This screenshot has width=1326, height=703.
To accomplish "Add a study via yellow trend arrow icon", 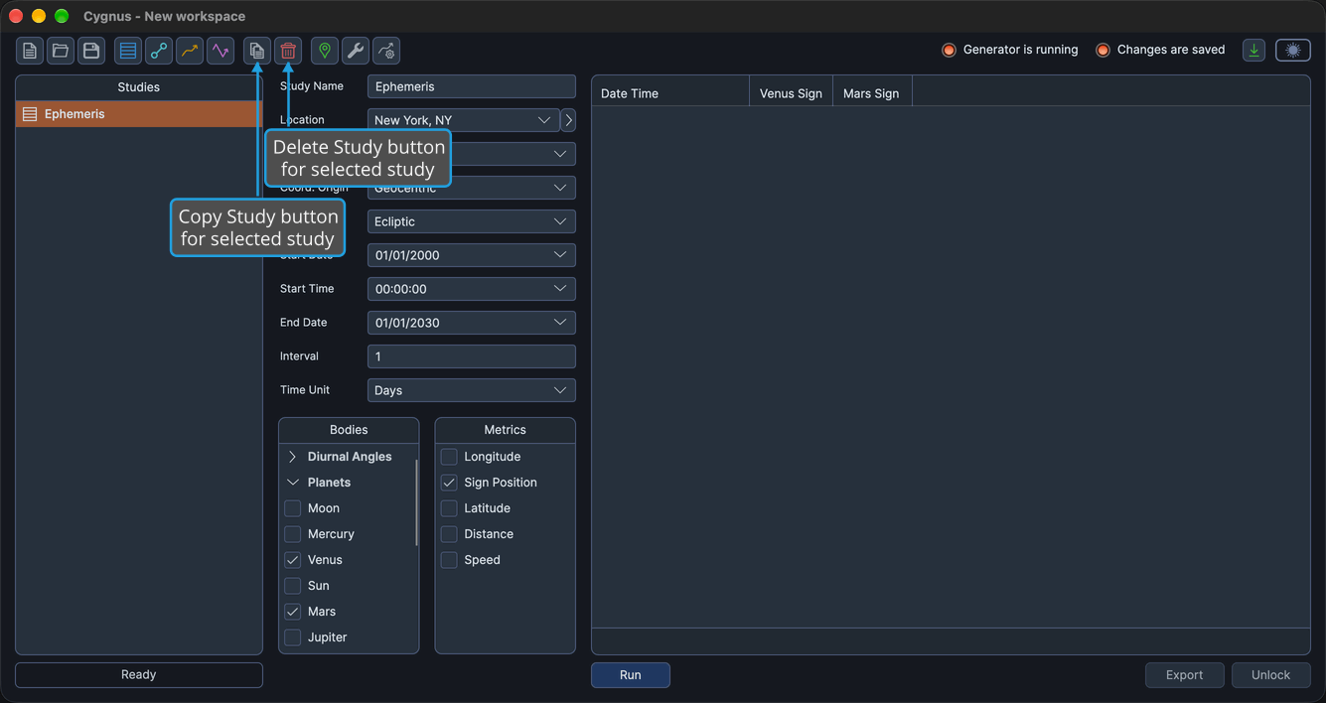I will coord(190,51).
